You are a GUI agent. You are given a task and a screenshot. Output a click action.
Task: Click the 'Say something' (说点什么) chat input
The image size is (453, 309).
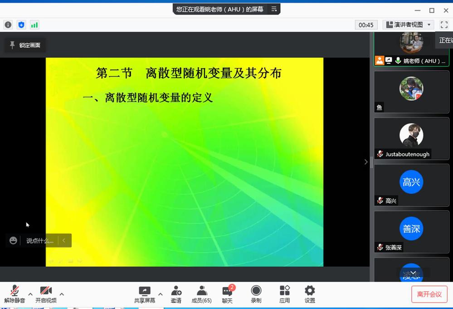click(x=39, y=241)
